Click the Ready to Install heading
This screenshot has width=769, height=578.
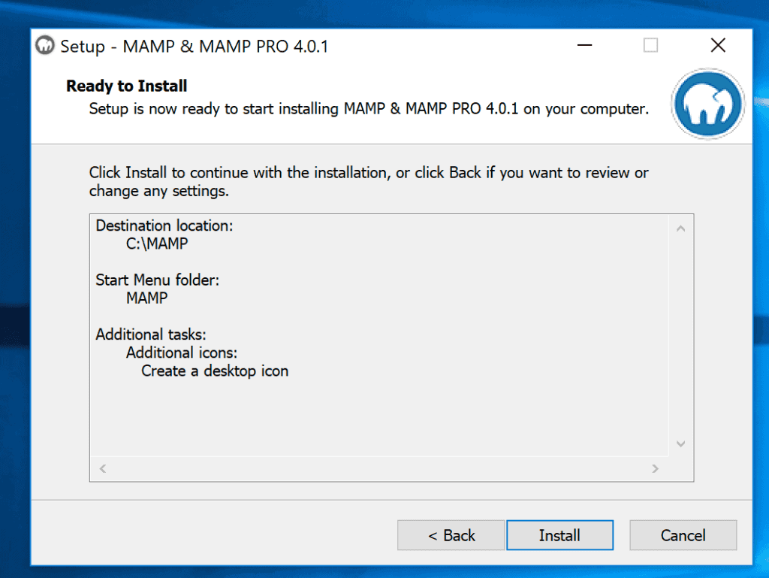pos(126,86)
